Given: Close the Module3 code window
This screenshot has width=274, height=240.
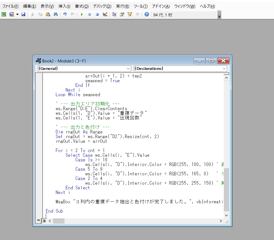Looking at the screenshot, I should pos(223,61).
